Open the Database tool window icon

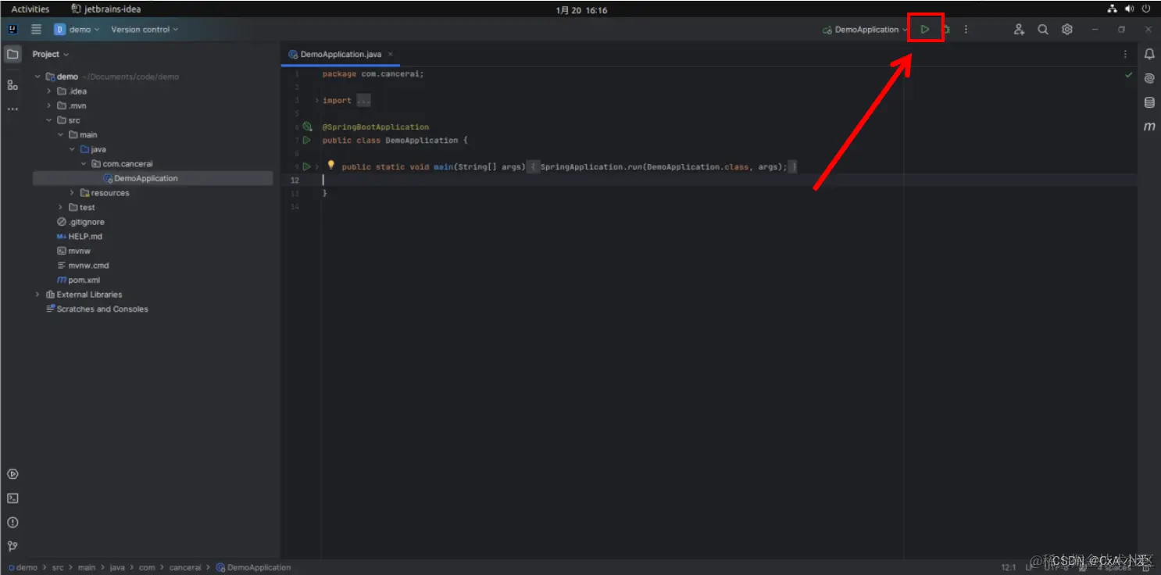pos(1149,102)
